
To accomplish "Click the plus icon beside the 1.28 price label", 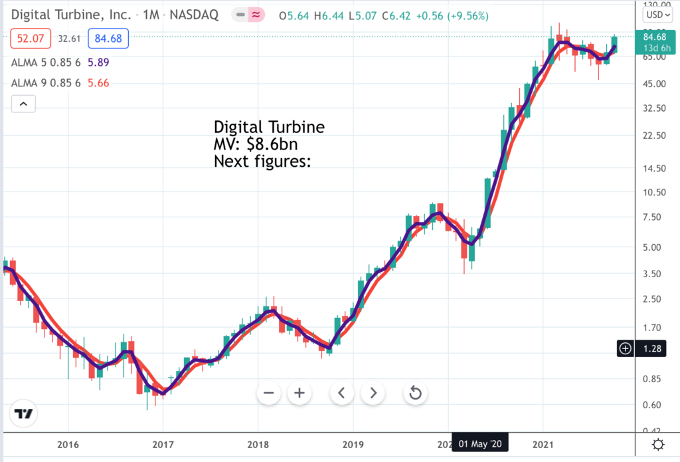I will 626,348.
